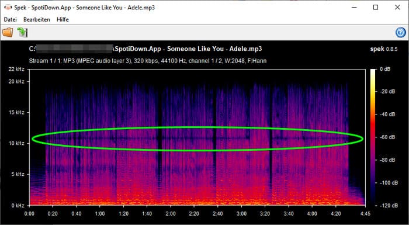Screen dimensions: 409x225
Task: Click the '-100 dB' scale label
Action: [x=389, y=183]
